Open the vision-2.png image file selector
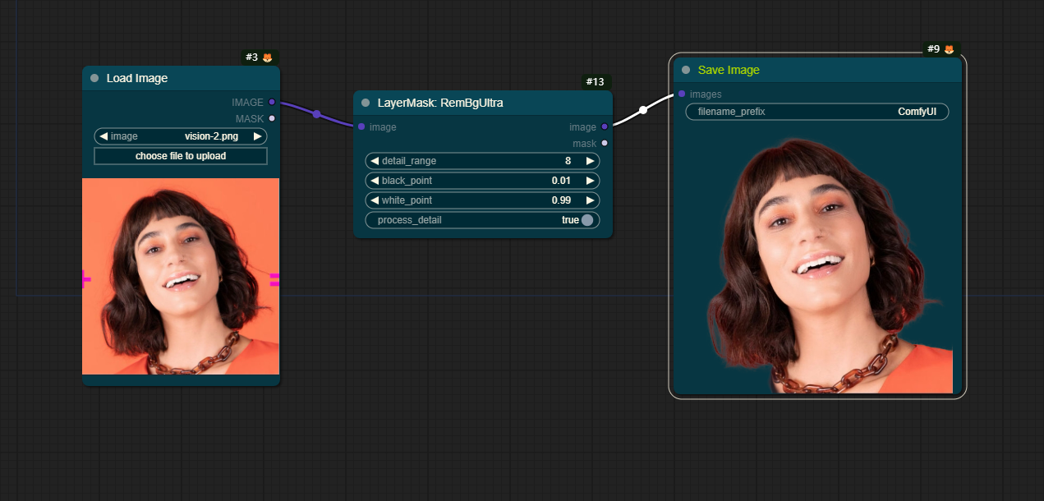 [181, 136]
